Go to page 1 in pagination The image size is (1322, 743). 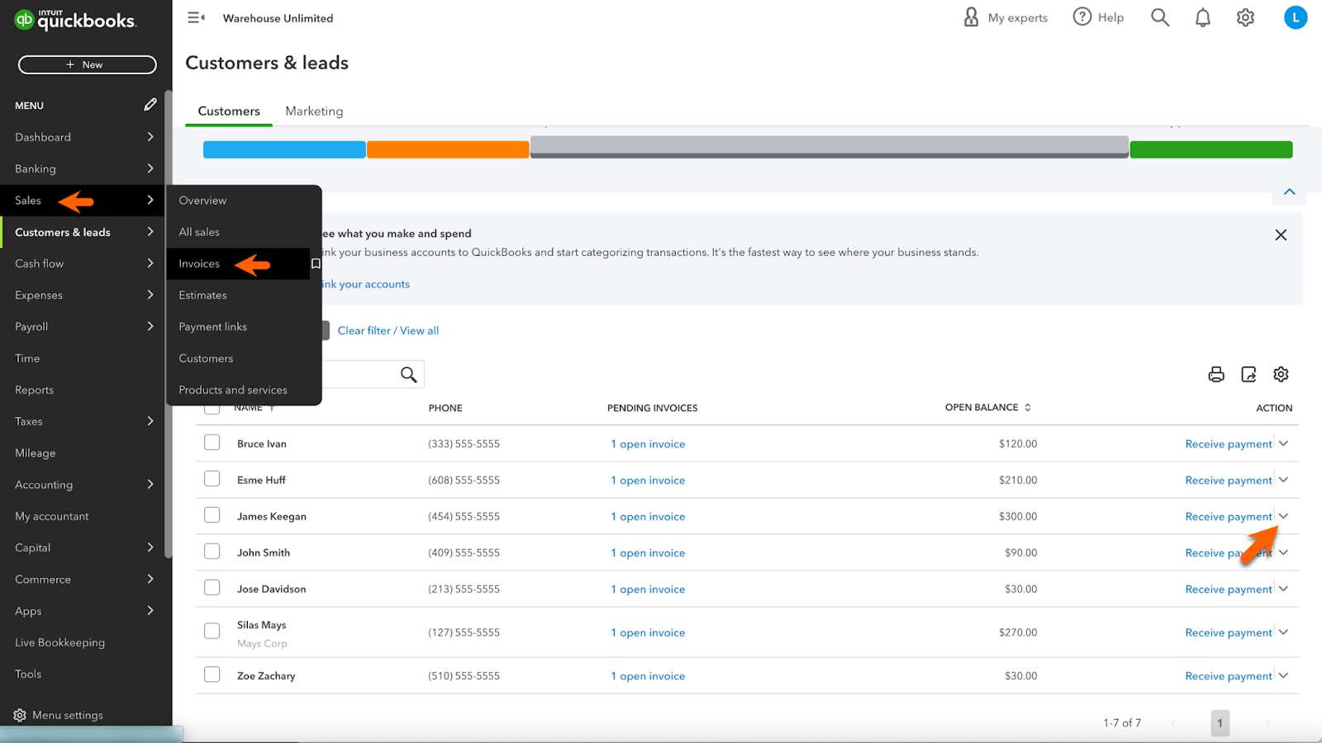tap(1220, 723)
